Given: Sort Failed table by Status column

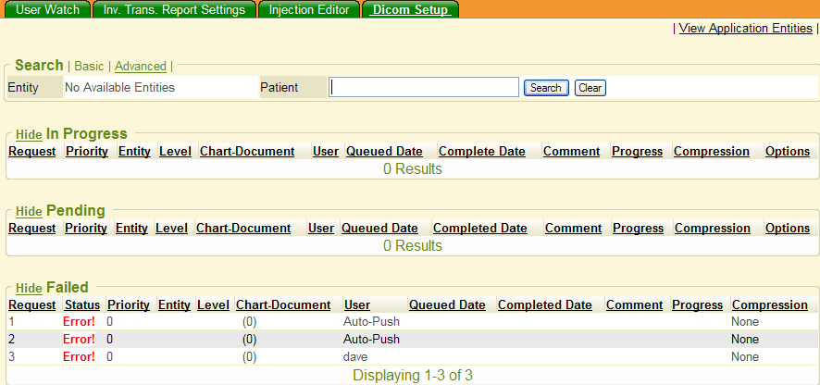Looking at the screenshot, I should point(81,305).
